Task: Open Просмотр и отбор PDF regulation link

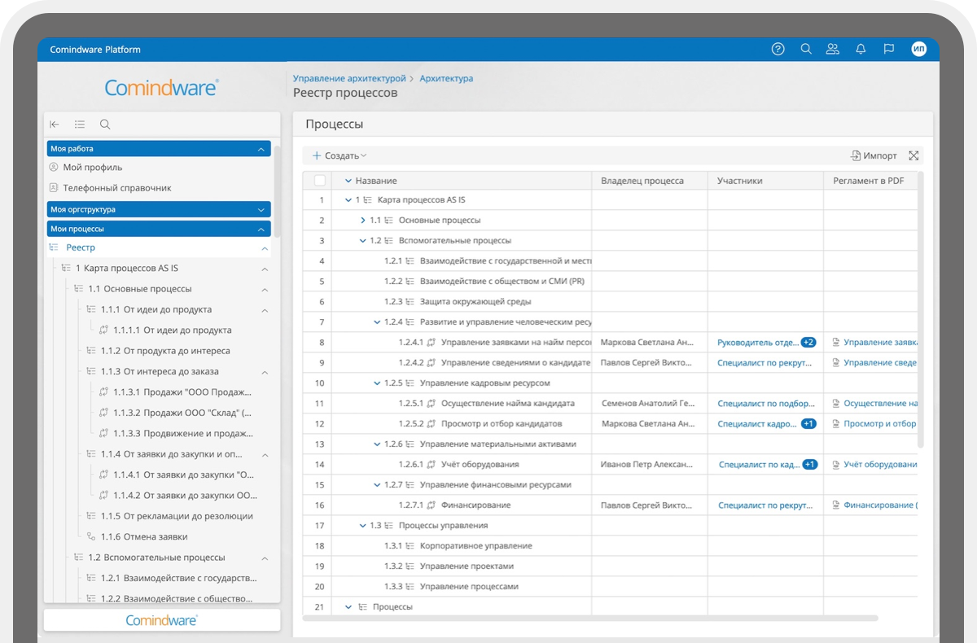Action: point(880,424)
